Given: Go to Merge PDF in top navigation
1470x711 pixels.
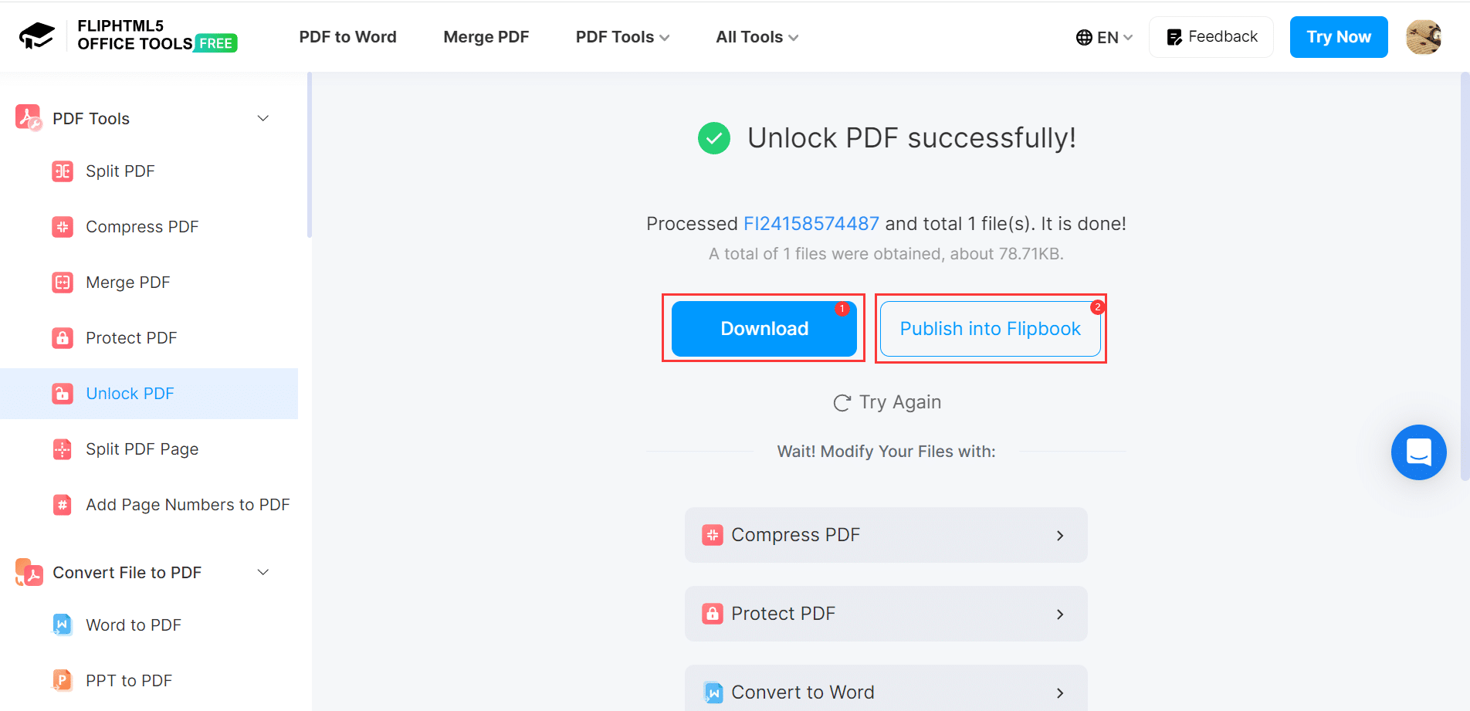Looking at the screenshot, I should click(x=486, y=37).
